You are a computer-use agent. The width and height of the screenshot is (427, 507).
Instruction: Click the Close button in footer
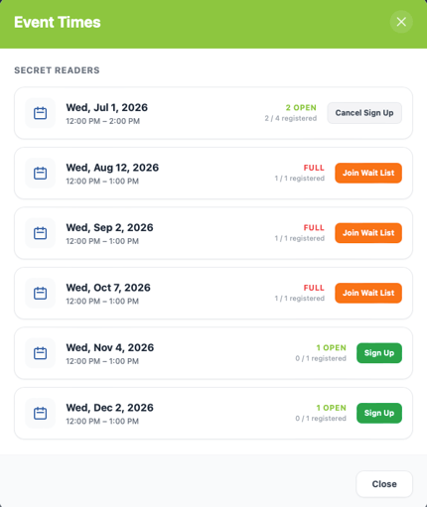(x=384, y=484)
